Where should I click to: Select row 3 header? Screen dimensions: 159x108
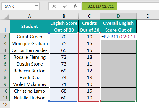tap(5, 43)
